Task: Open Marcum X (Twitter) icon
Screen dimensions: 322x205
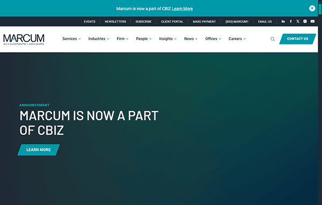Action: coord(298,21)
